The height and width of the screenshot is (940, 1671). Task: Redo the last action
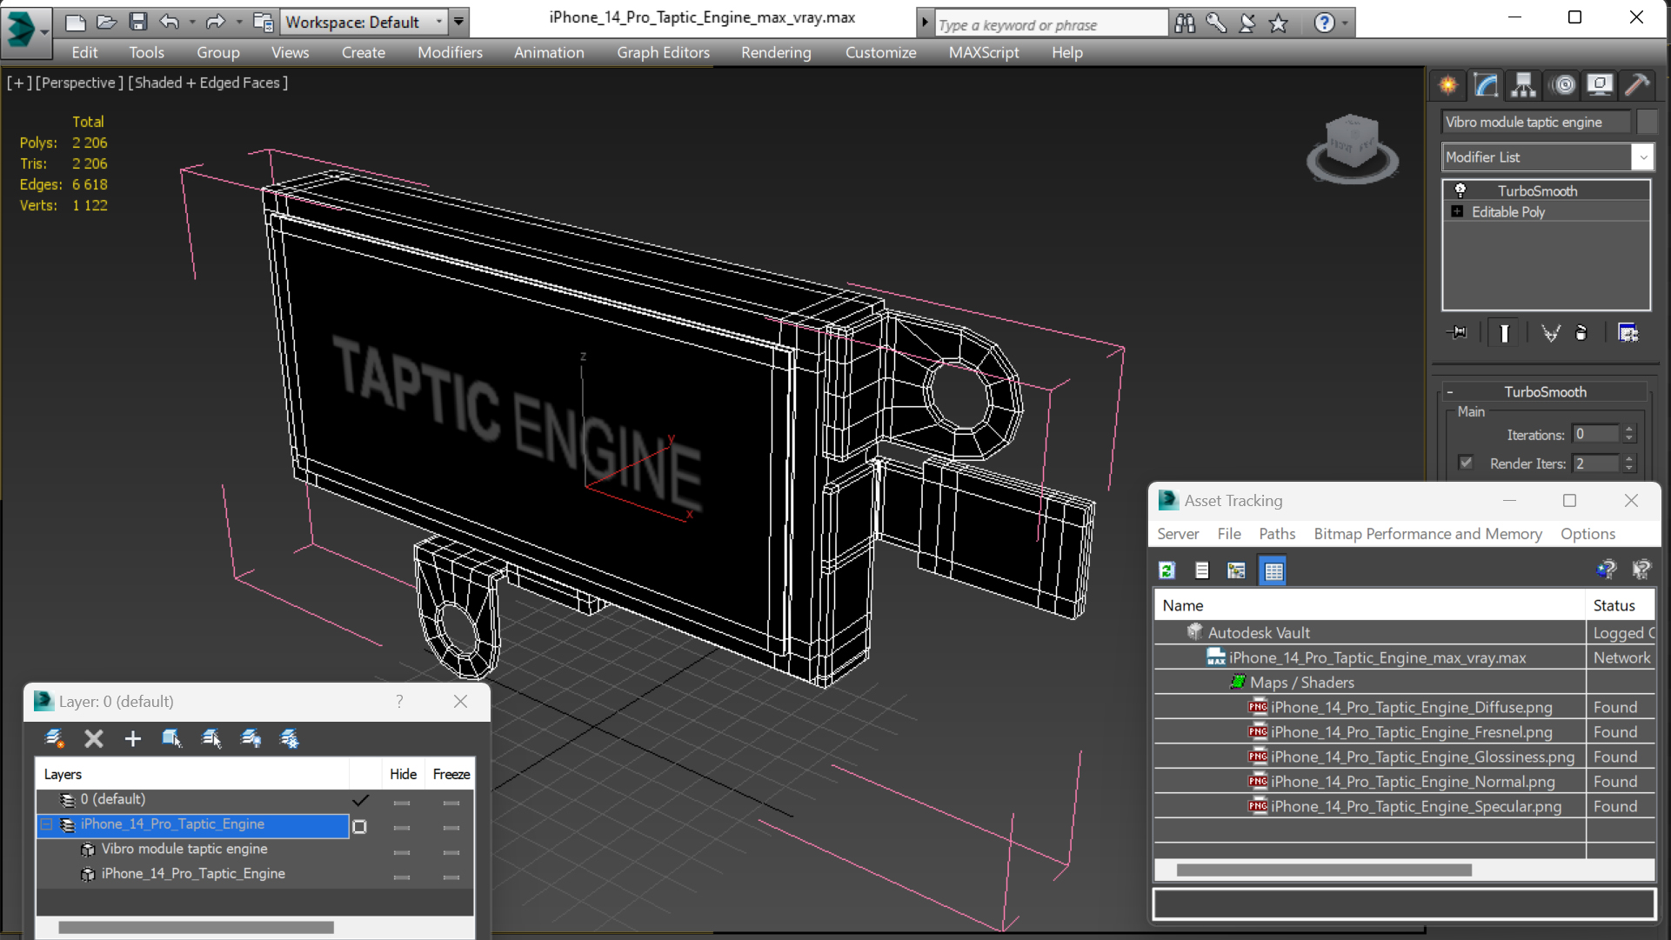[215, 22]
